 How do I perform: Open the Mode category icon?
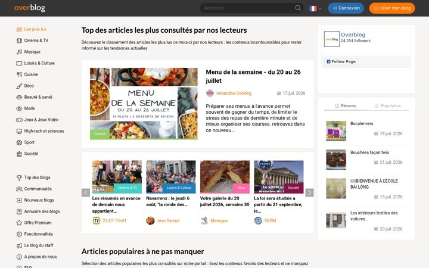click(19, 108)
